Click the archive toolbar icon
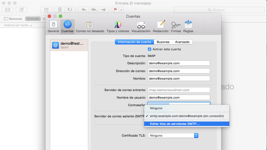The image size is (267, 150). coord(46,10)
